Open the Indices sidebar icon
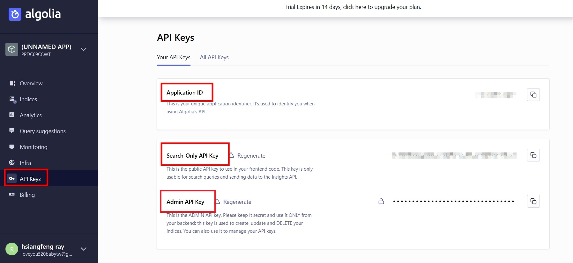Image resolution: width=573 pixels, height=263 pixels. point(12,99)
